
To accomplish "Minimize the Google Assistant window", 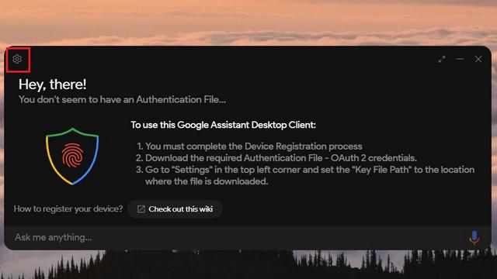I will [x=460, y=59].
